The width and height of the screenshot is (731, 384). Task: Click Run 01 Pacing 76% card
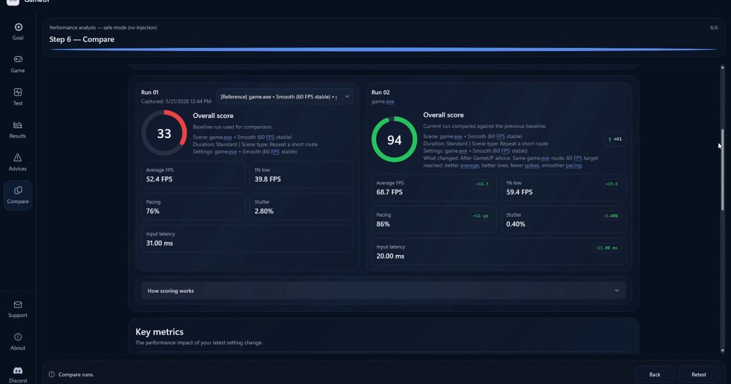coord(193,206)
